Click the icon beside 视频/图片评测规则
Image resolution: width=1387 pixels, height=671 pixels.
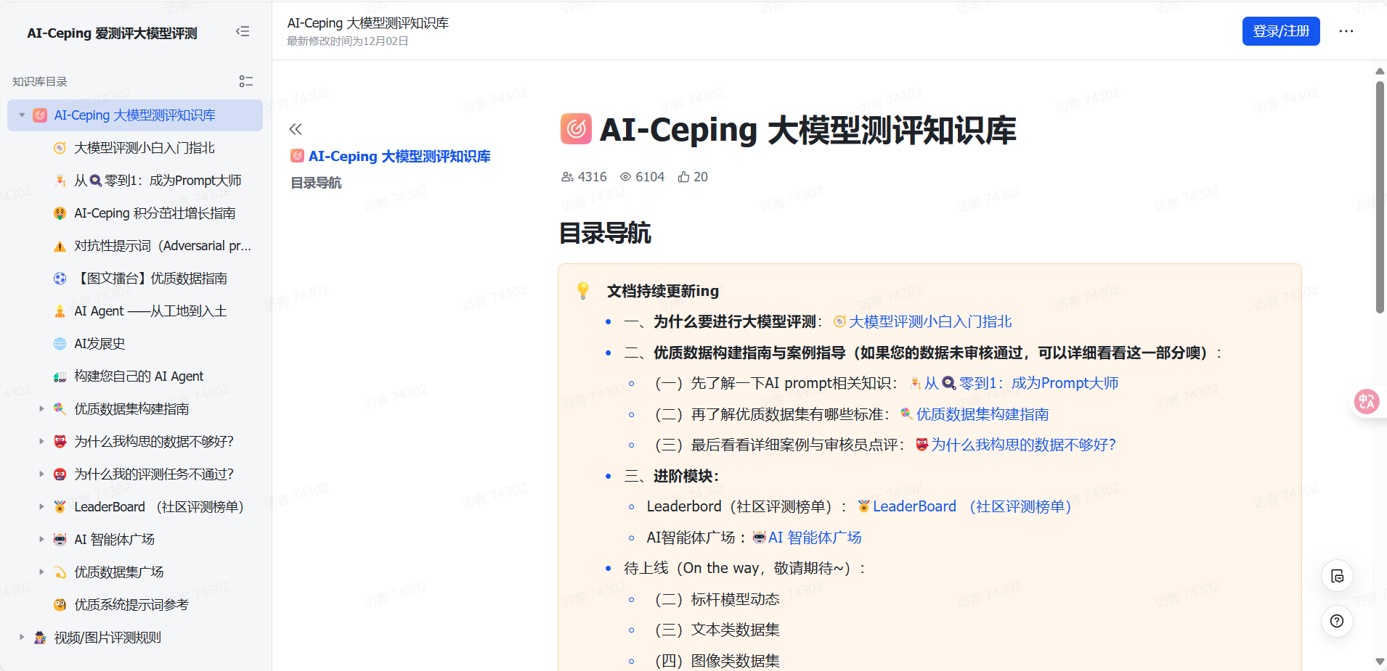(40, 638)
